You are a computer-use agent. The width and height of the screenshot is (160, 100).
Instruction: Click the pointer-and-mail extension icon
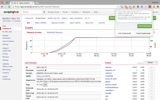coord(130,7)
